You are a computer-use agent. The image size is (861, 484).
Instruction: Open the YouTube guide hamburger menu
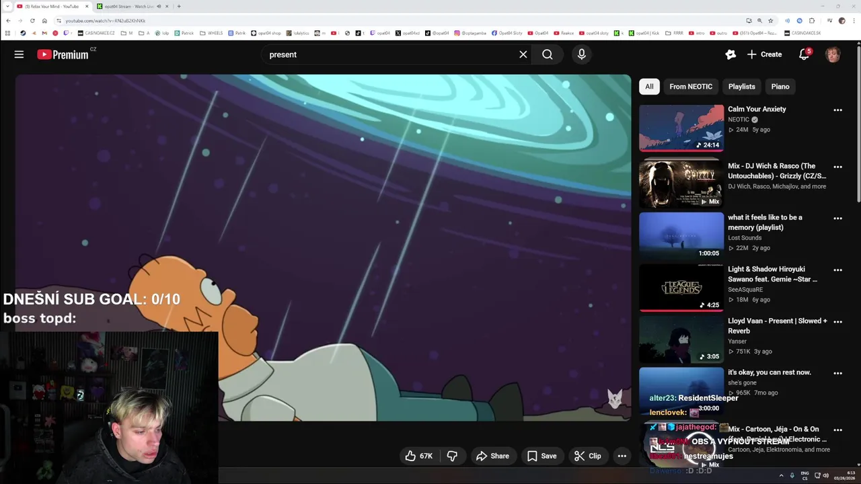(19, 54)
